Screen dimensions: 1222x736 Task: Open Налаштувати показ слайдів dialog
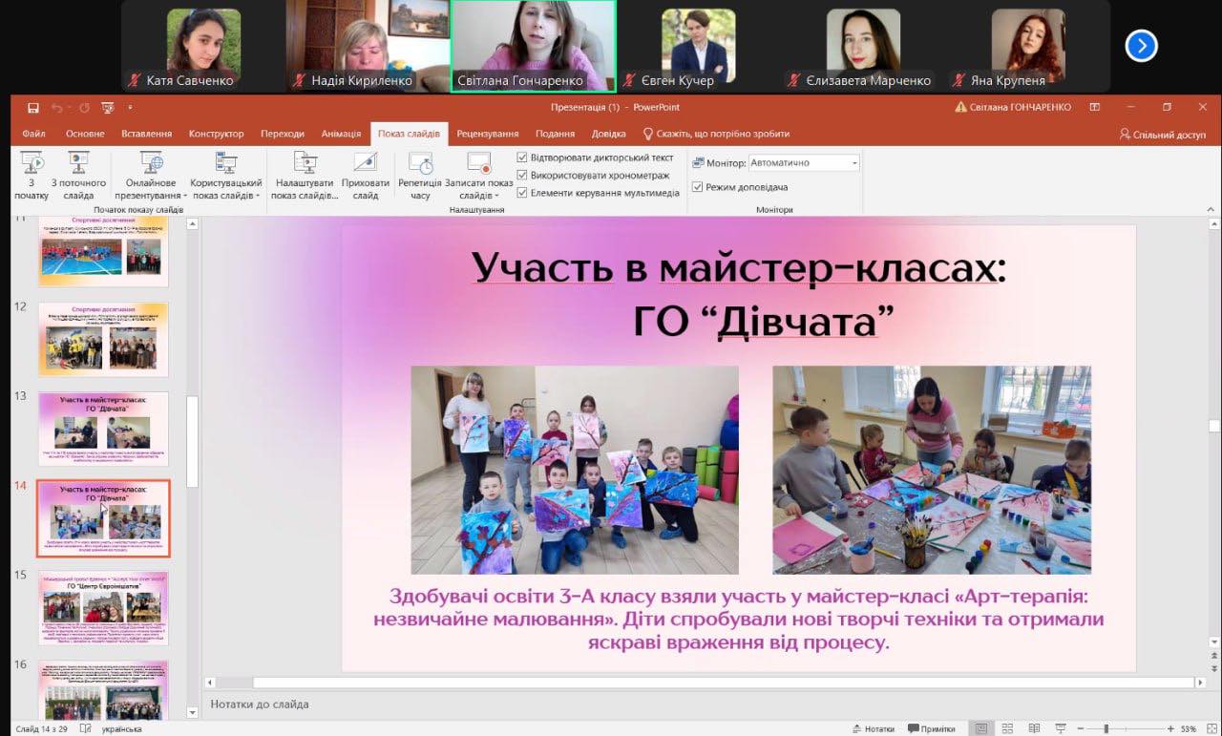click(305, 176)
